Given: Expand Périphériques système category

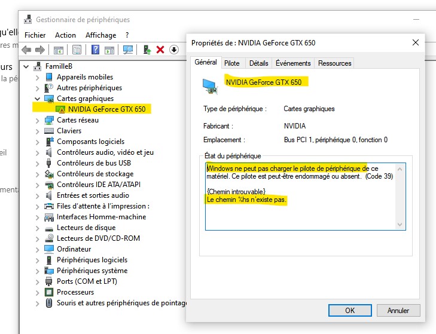Looking at the screenshot, I should [x=37, y=271].
